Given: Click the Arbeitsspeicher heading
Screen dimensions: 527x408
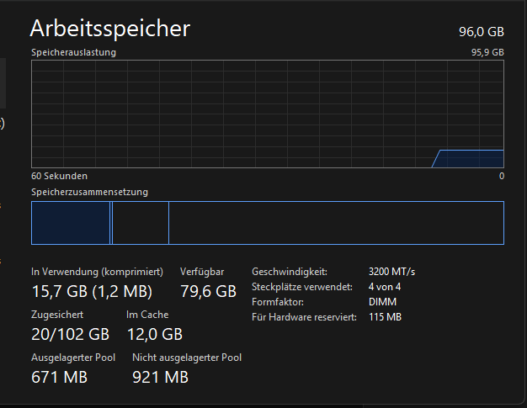Looking at the screenshot, I should coord(110,29).
